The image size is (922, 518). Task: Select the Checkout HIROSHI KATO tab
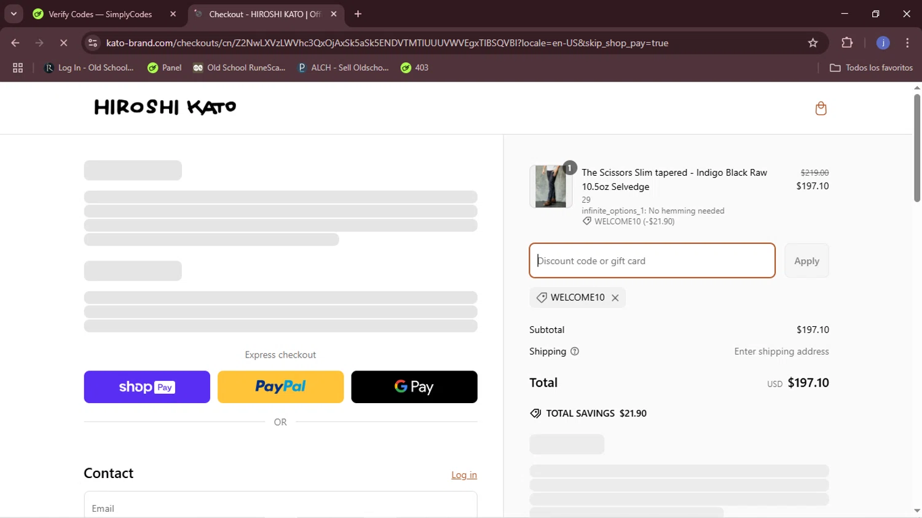coord(266,14)
